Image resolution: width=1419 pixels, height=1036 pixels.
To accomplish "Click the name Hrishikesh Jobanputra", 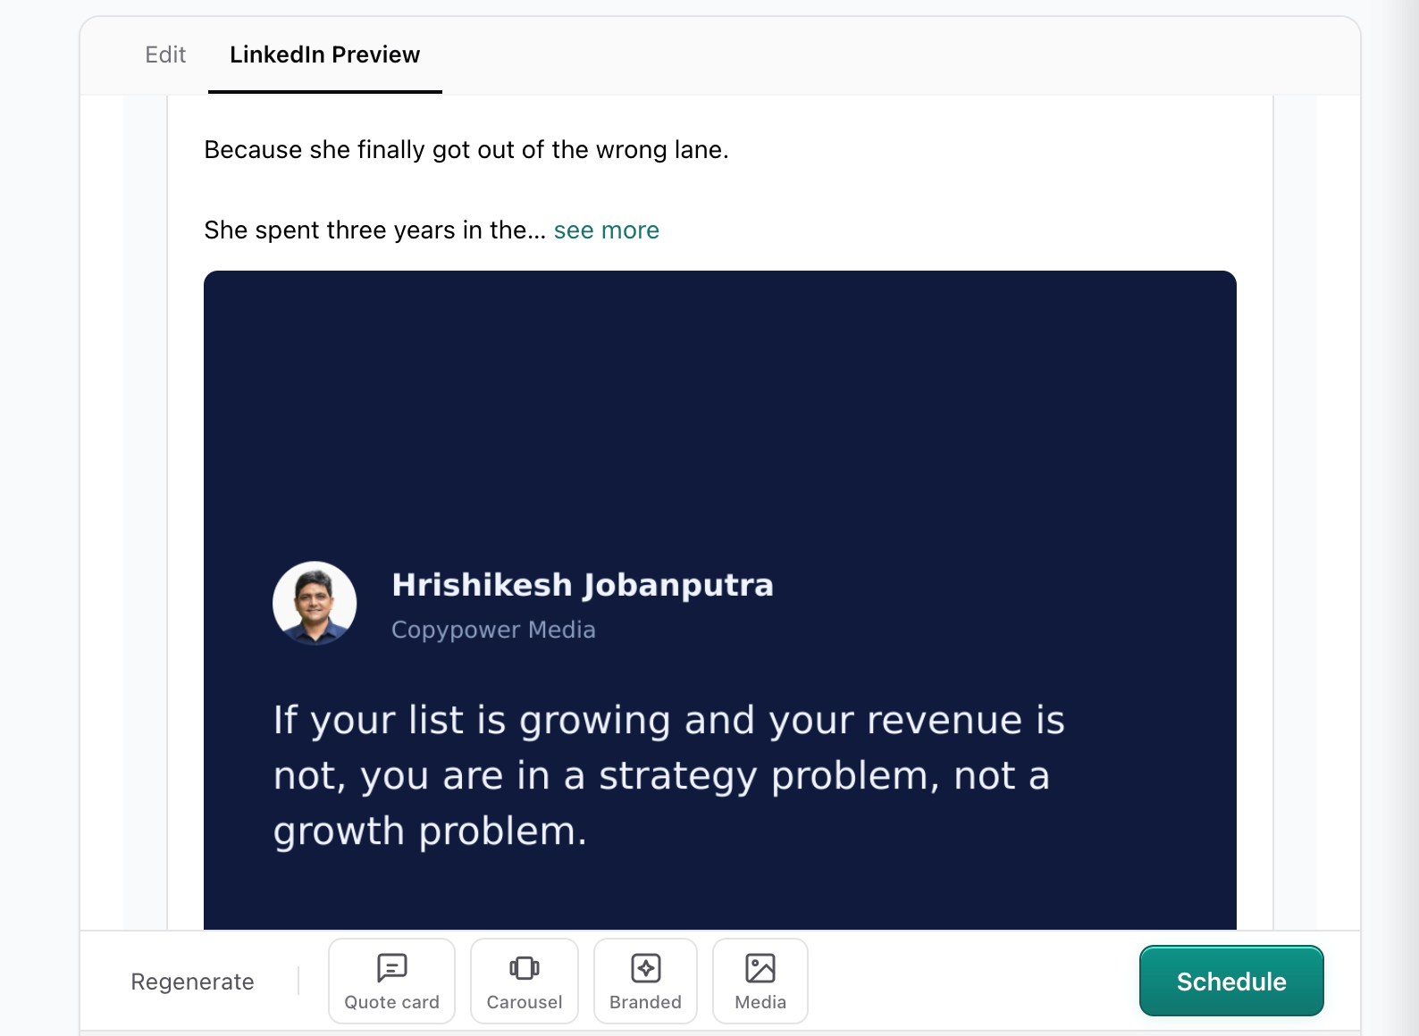I will 583,585.
